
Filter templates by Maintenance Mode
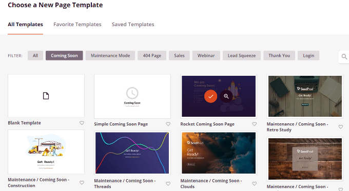110,55
